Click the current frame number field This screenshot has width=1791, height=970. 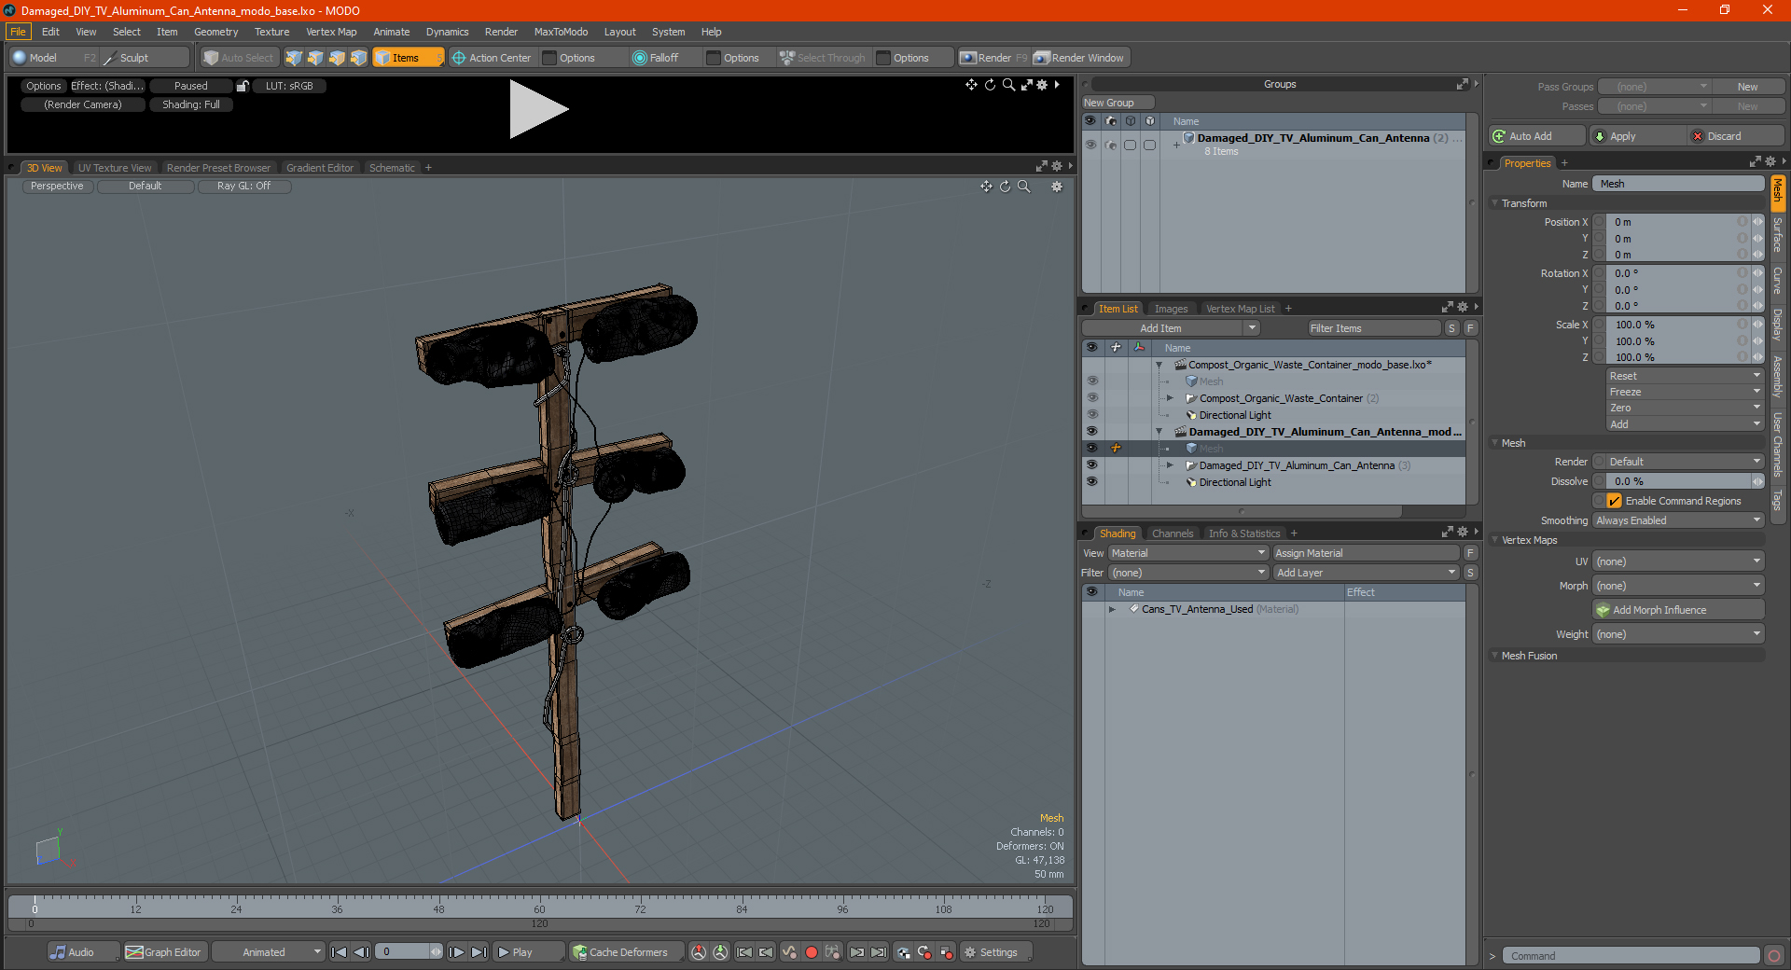point(403,952)
